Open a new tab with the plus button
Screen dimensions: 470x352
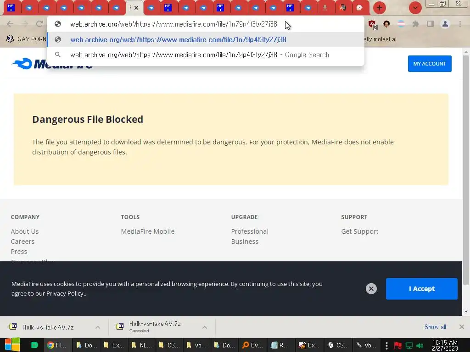(380, 8)
